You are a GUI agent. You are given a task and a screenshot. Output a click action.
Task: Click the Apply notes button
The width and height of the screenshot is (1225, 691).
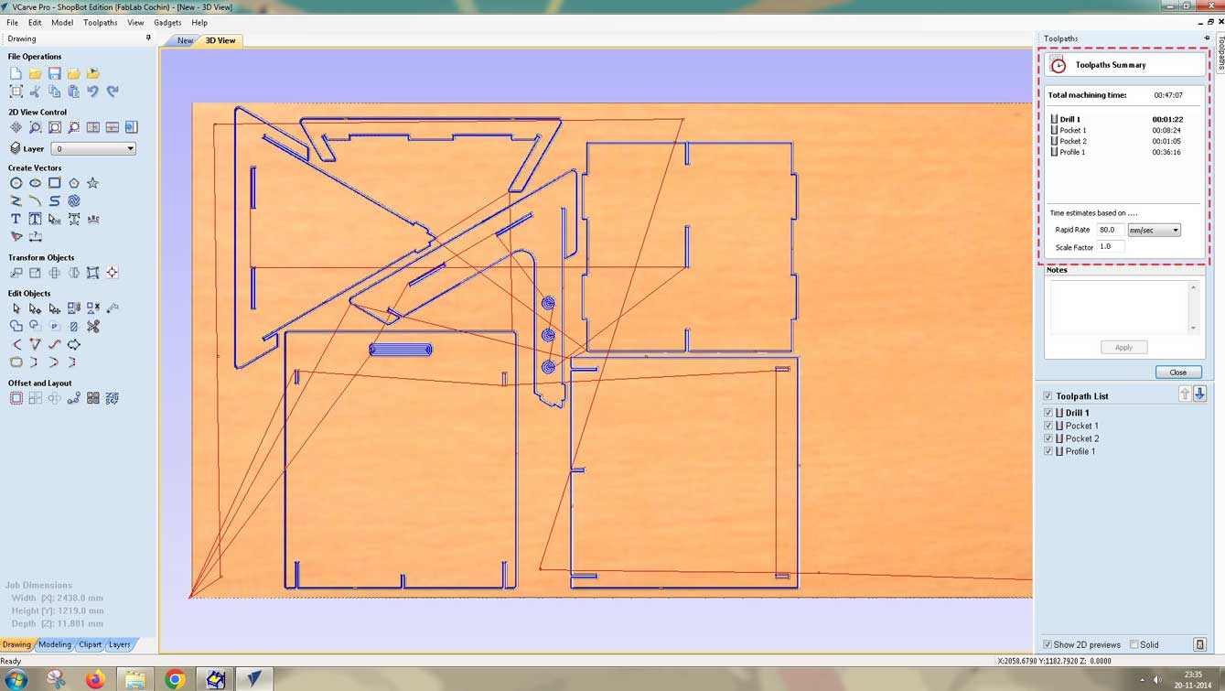pos(1123,347)
